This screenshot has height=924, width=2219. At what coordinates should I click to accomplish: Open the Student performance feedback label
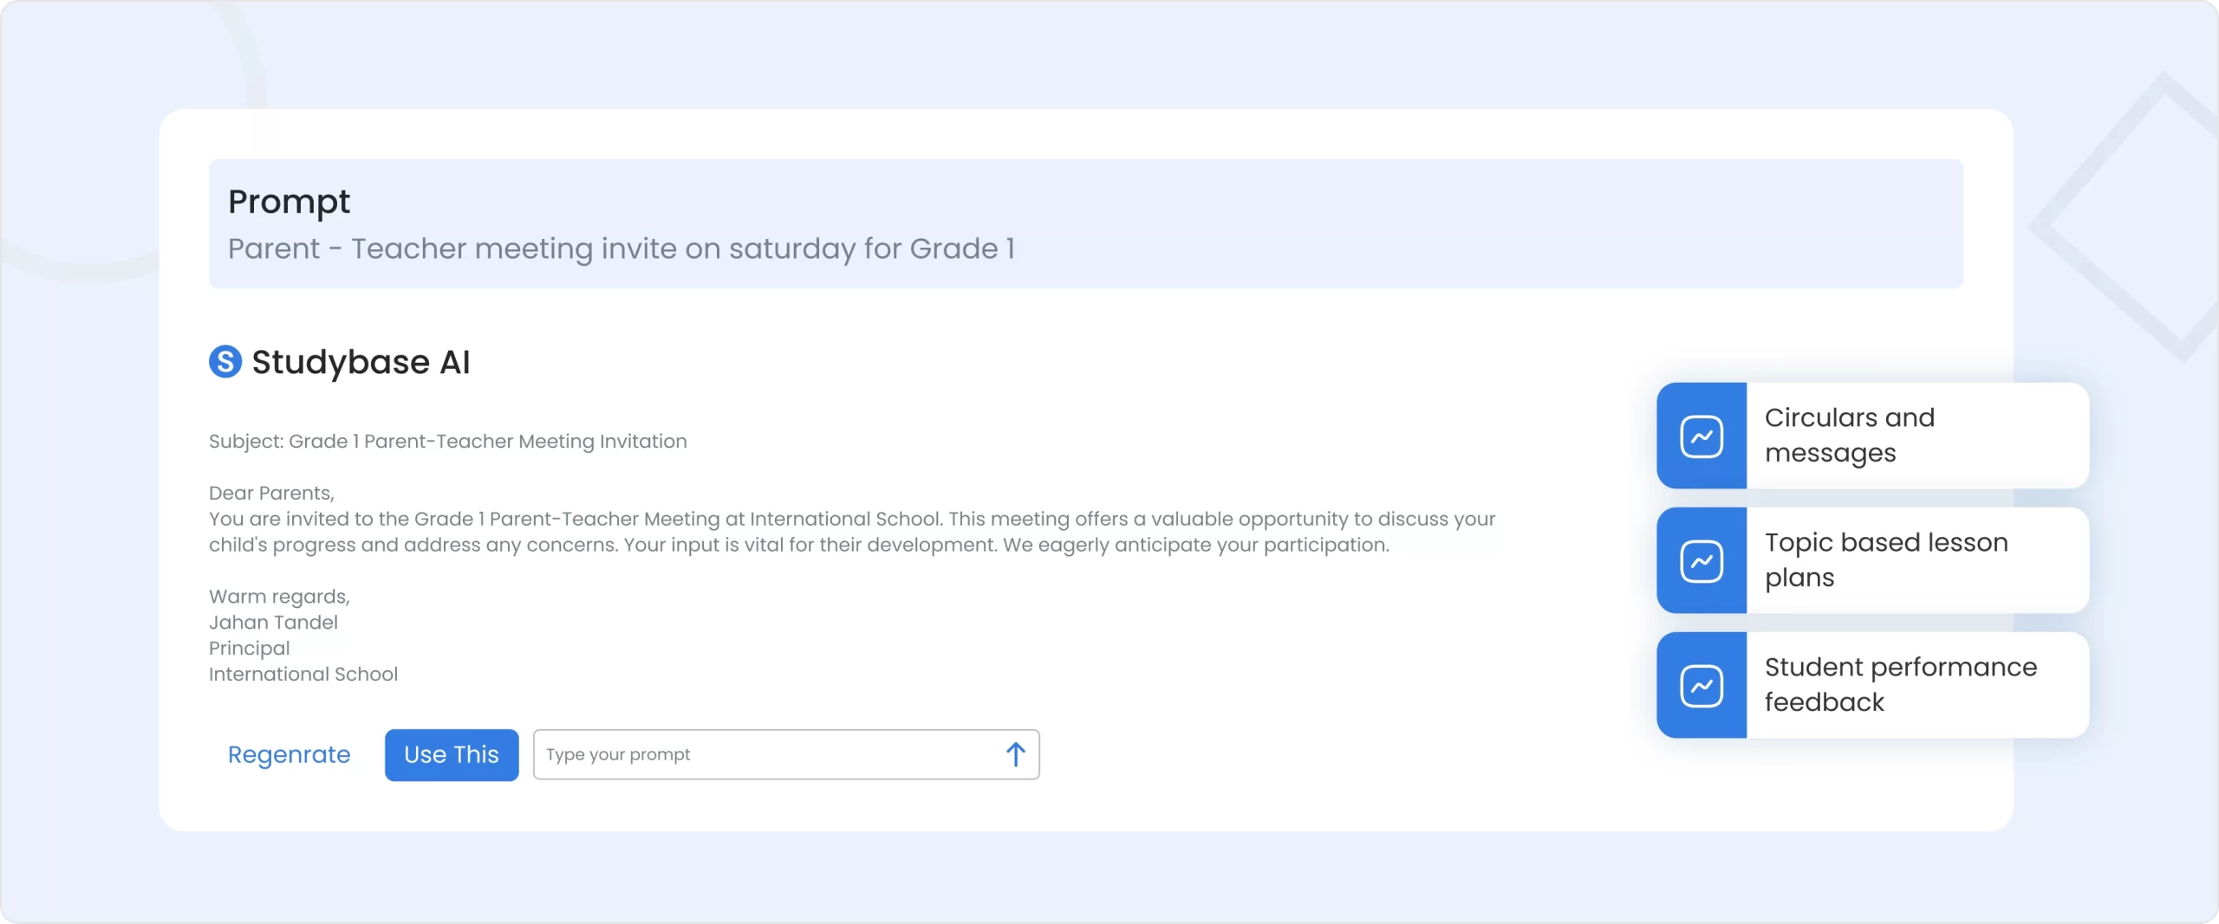pyautogui.click(x=1900, y=684)
